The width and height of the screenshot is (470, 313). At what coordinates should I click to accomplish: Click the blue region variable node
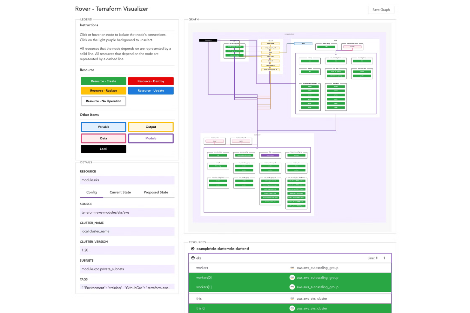(x=303, y=43)
